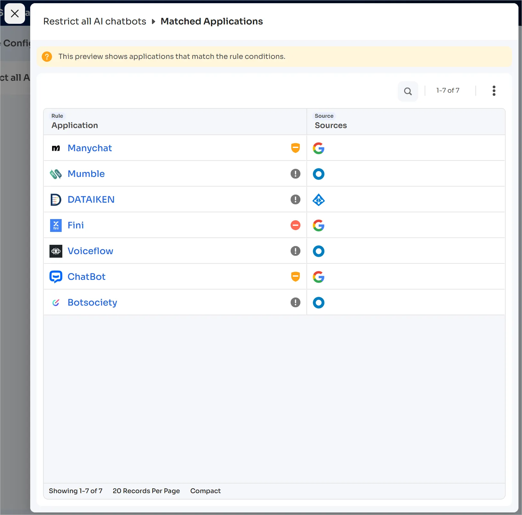Click the Voiceflow app logo
The height and width of the screenshot is (515, 522).
[56, 251]
